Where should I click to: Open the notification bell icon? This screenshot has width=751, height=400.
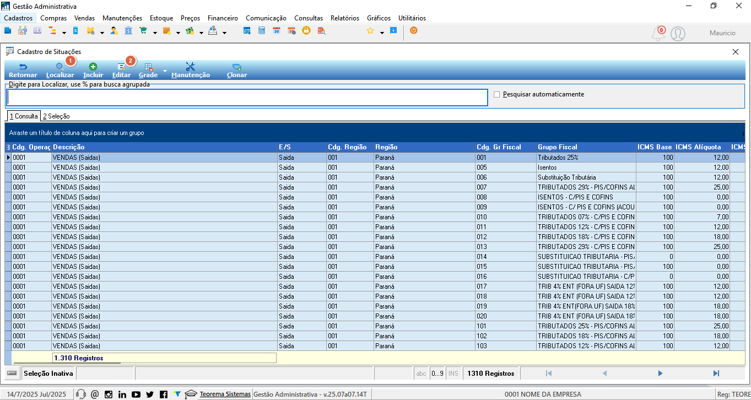pyautogui.click(x=658, y=34)
